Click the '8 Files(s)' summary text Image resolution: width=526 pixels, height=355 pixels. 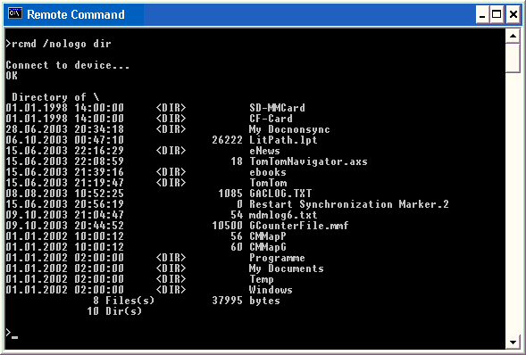124,301
